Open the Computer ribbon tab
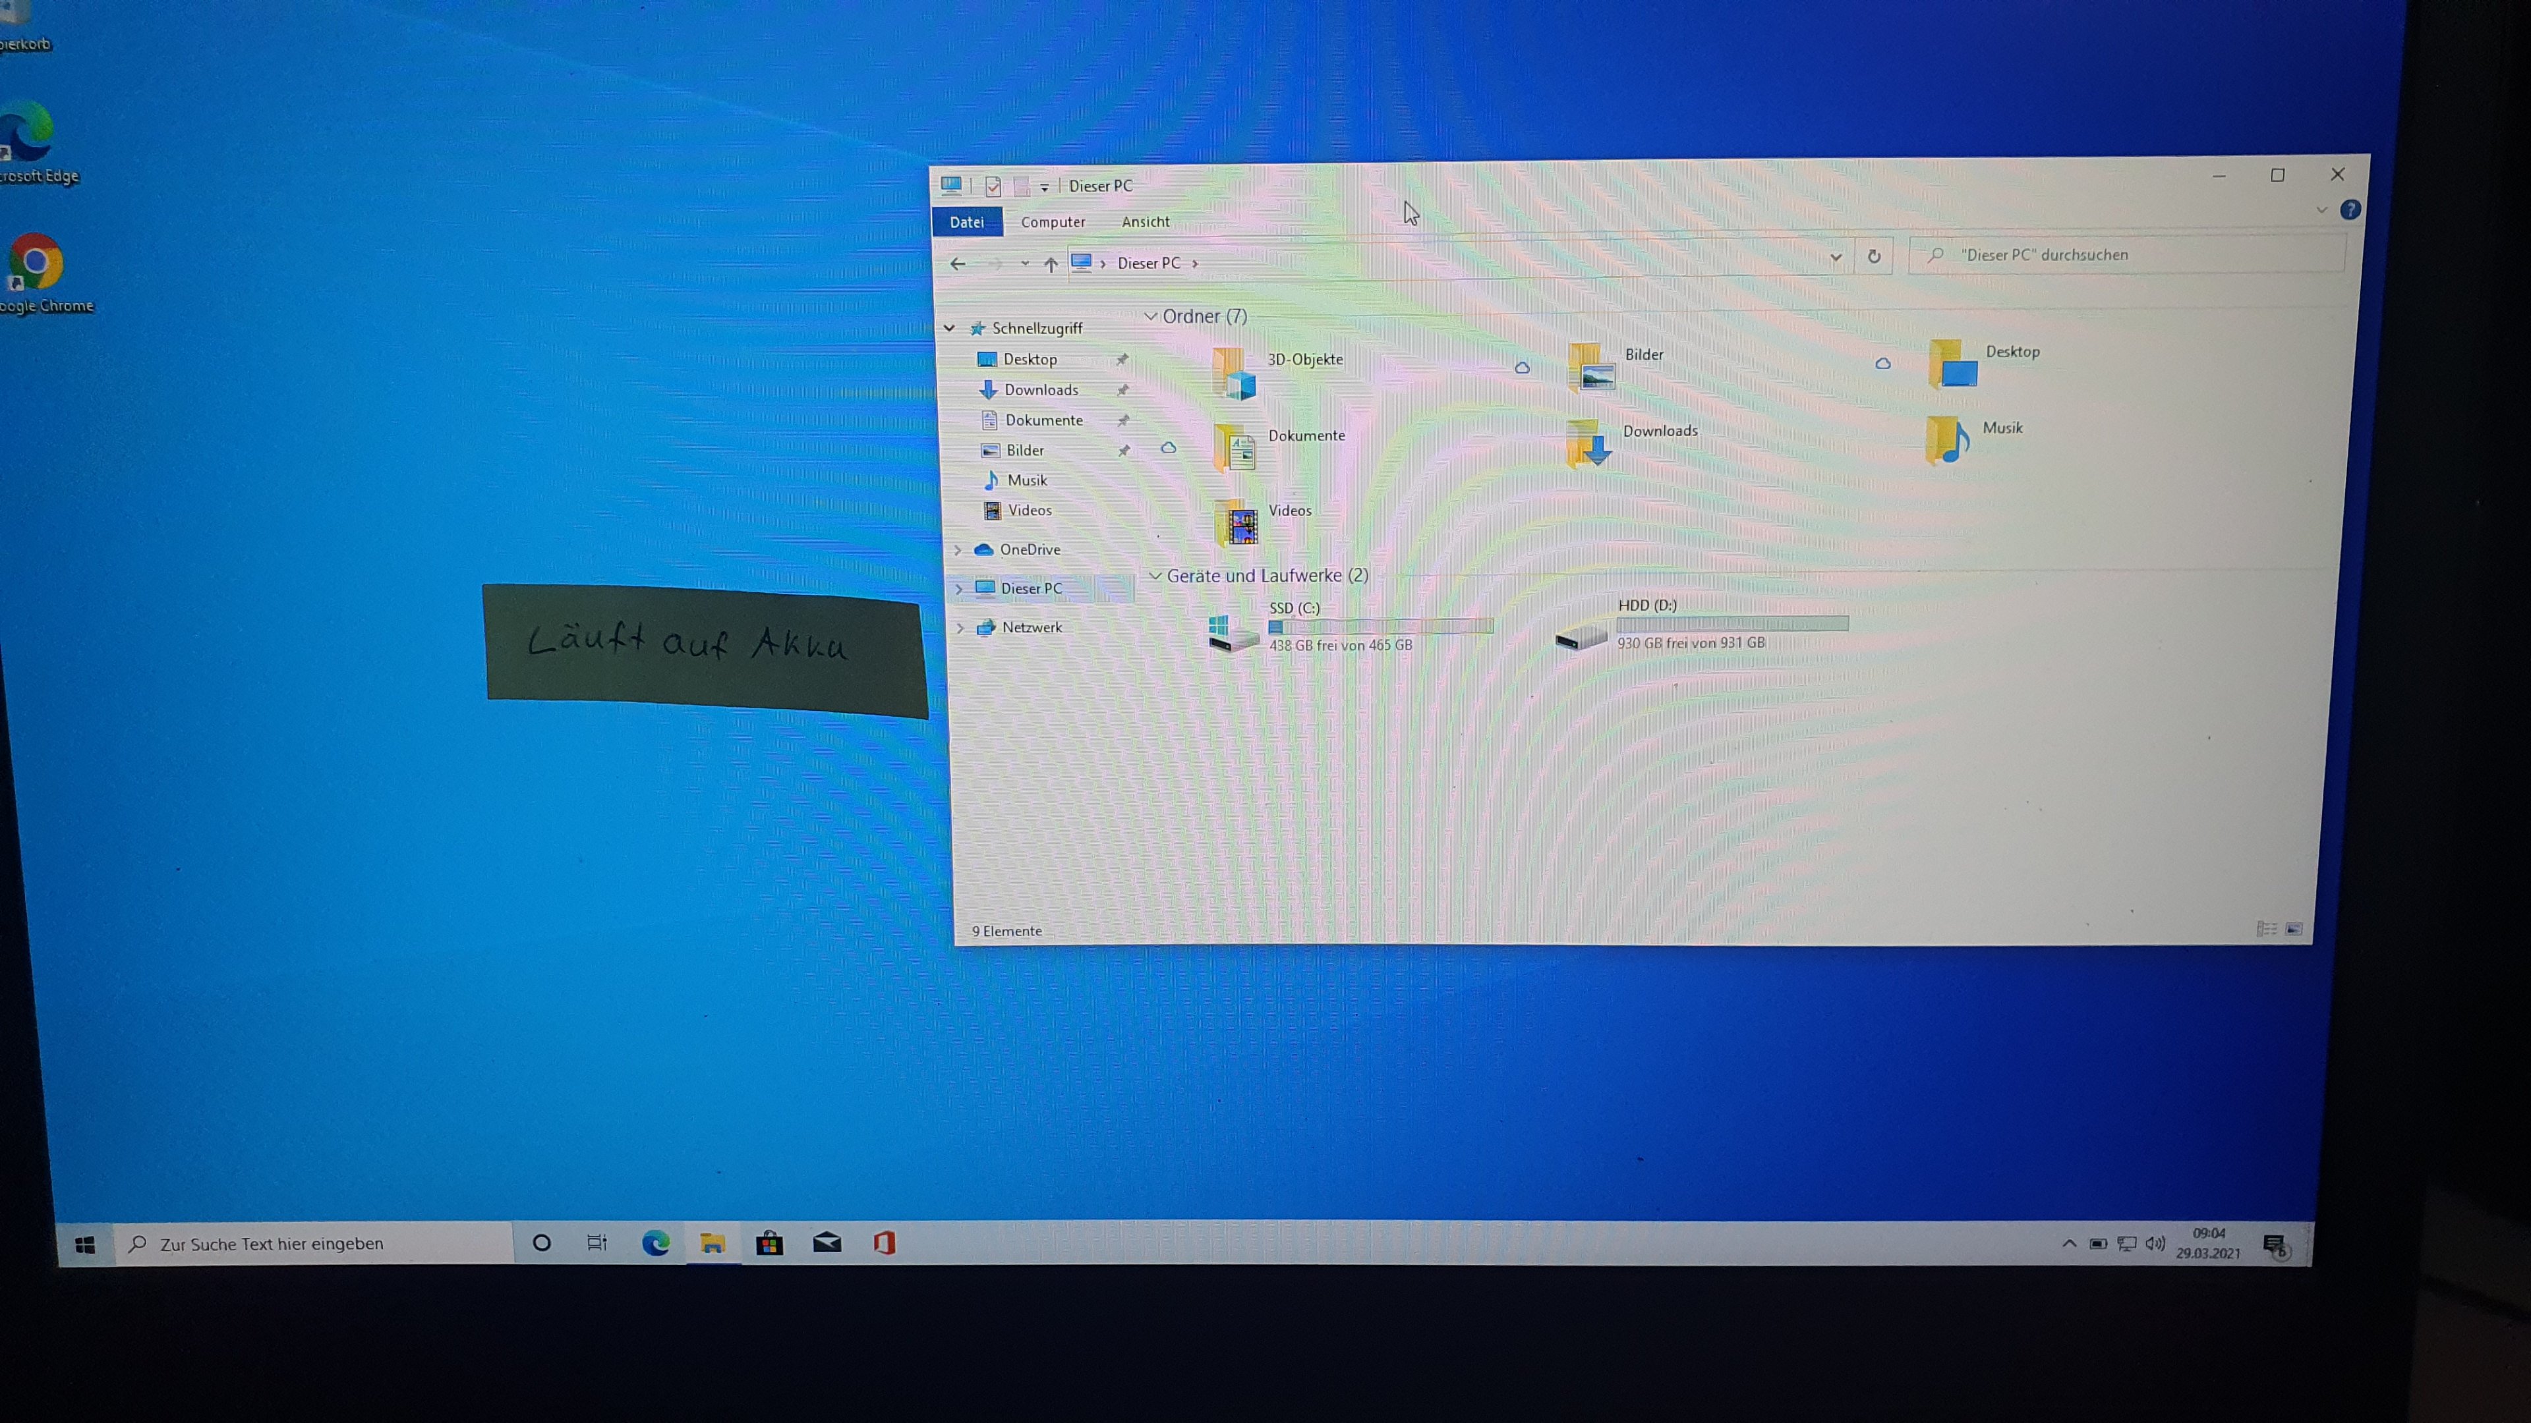Screen dimensions: 2531x1423 [1053, 222]
